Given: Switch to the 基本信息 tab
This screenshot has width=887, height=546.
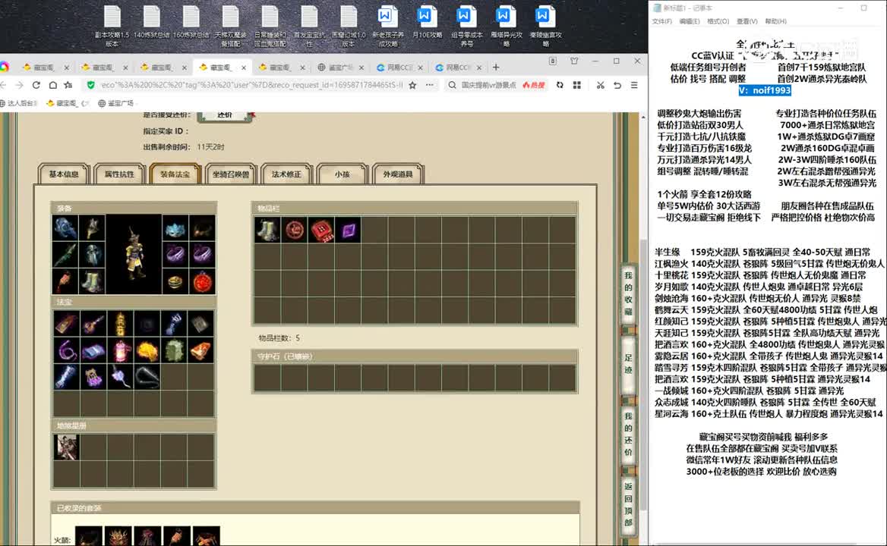Looking at the screenshot, I should click(64, 174).
